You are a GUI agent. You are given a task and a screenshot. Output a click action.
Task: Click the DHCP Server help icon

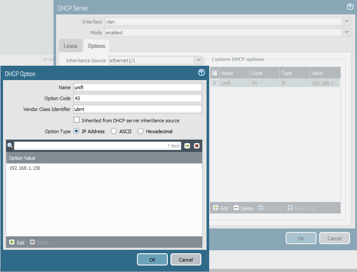350,7
